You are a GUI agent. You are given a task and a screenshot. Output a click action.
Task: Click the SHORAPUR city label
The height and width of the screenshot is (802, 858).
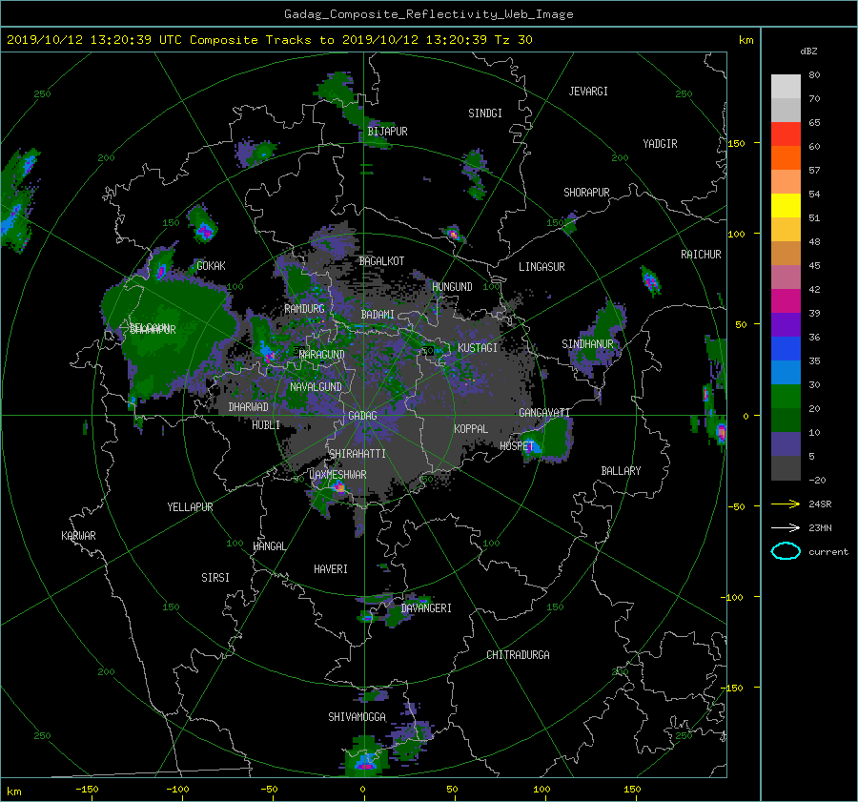tap(586, 193)
